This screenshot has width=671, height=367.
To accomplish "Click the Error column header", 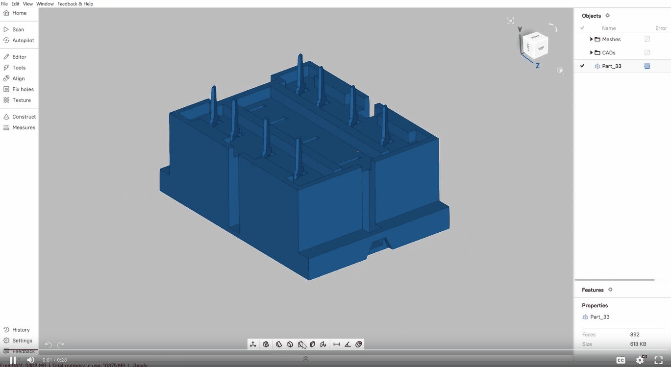I will click(x=661, y=28).
